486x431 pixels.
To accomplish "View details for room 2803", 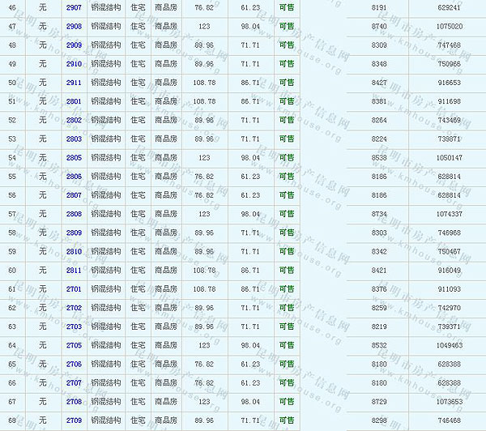I will click(74, 139).
